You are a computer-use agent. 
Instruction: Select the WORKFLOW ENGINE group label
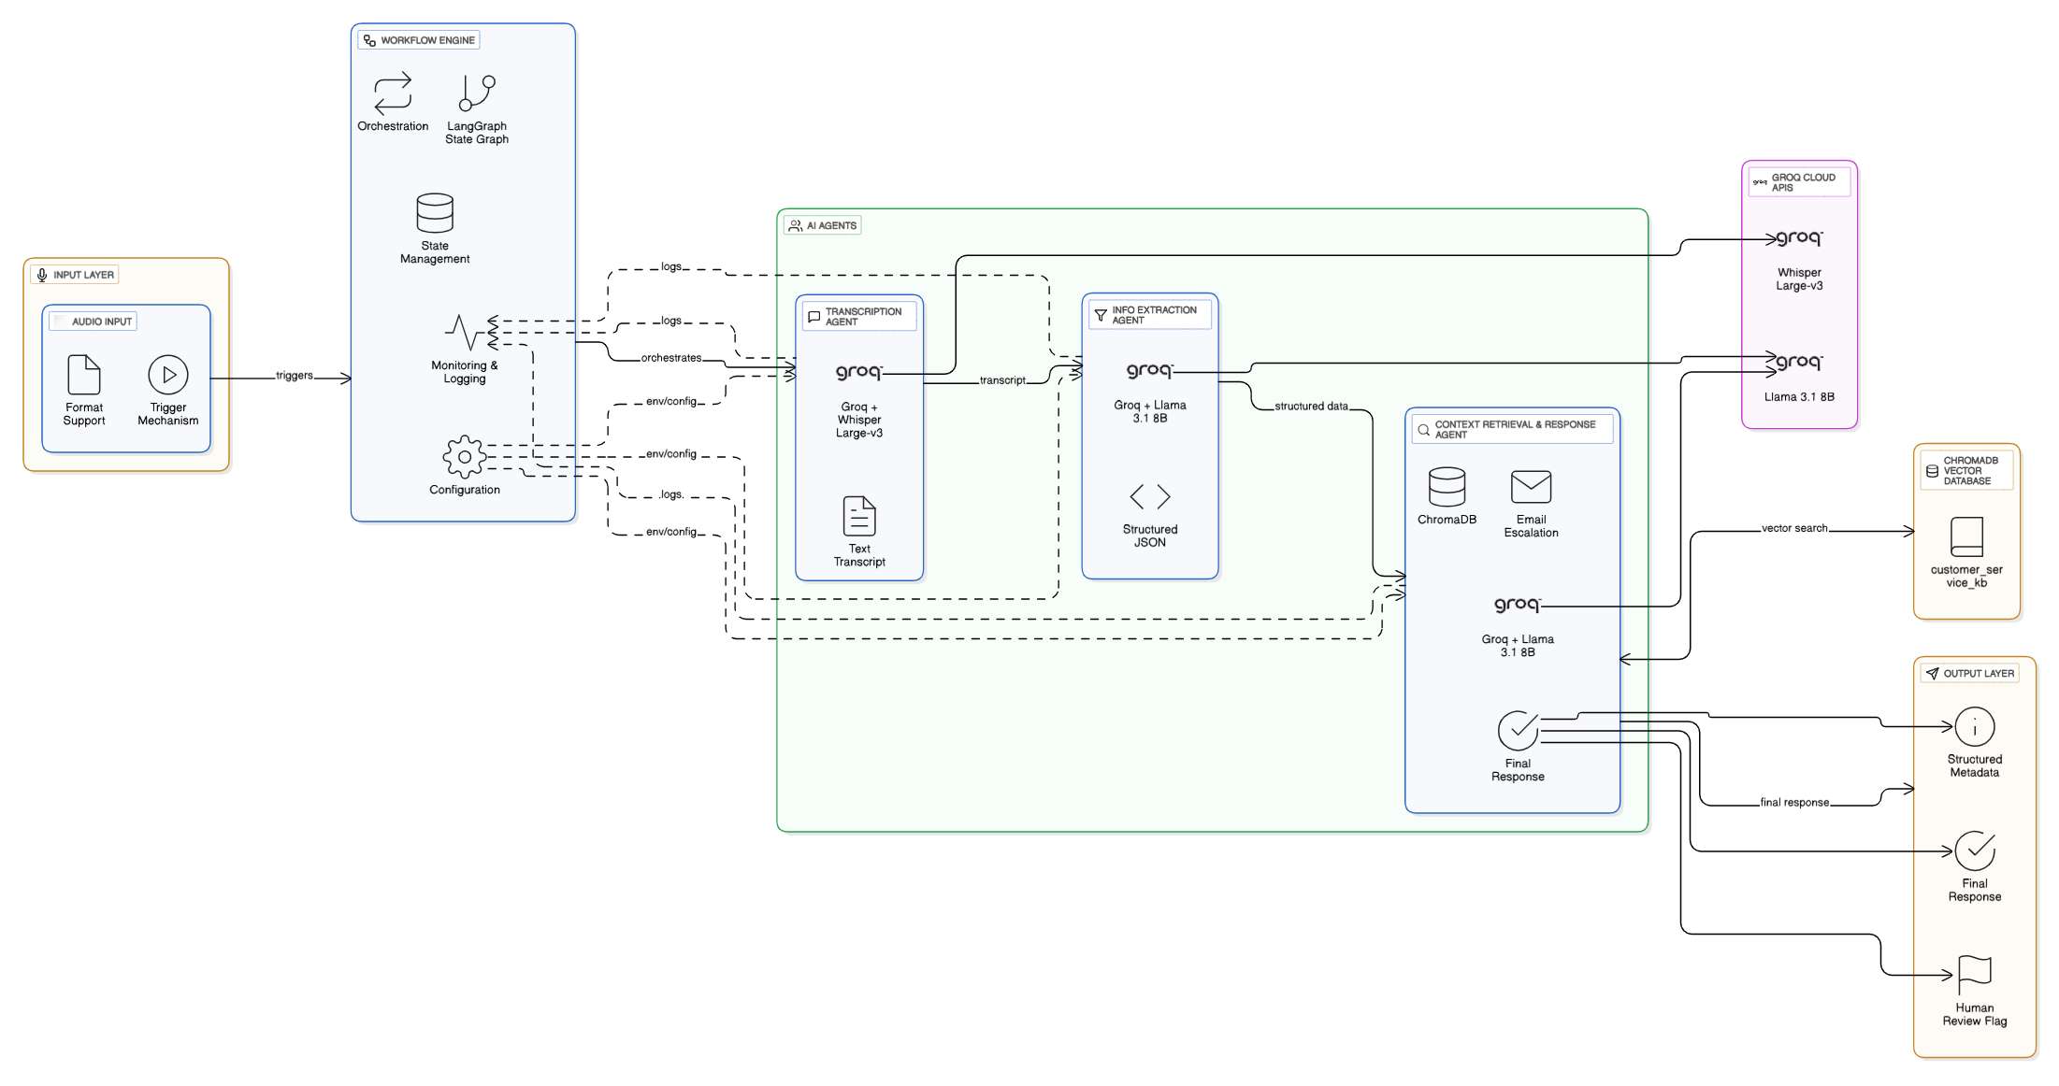419,40
